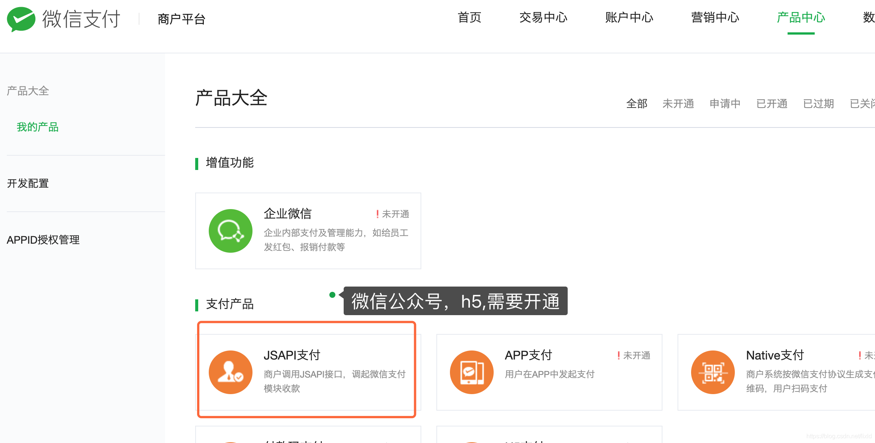Click the 产品大全 sidebar heading
The height and width of the screenshot is (443, 875).
pos(28,91)
